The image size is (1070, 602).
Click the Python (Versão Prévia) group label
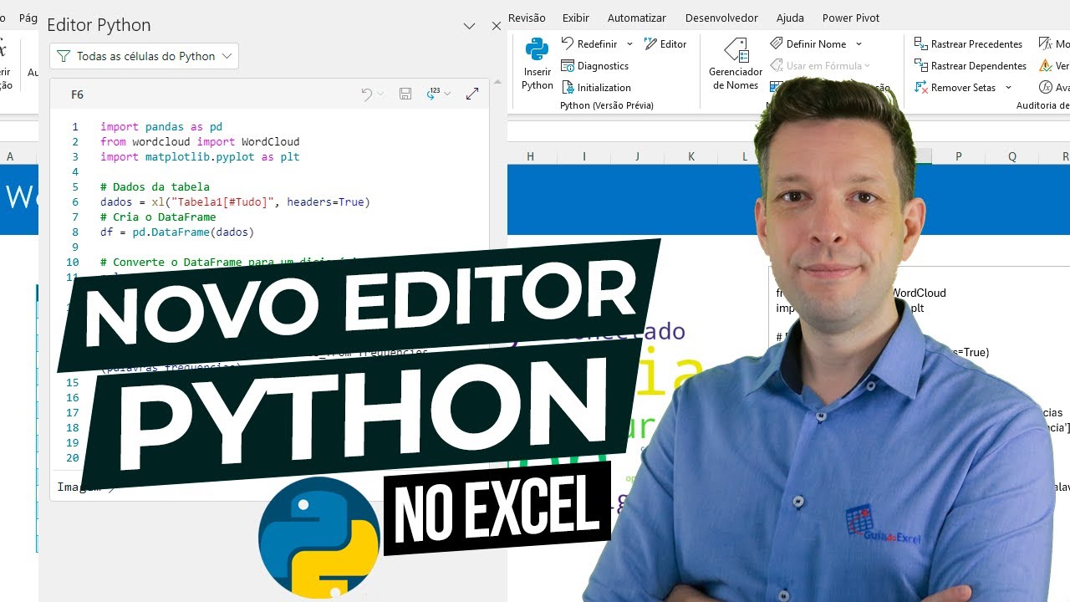point(607,105)
